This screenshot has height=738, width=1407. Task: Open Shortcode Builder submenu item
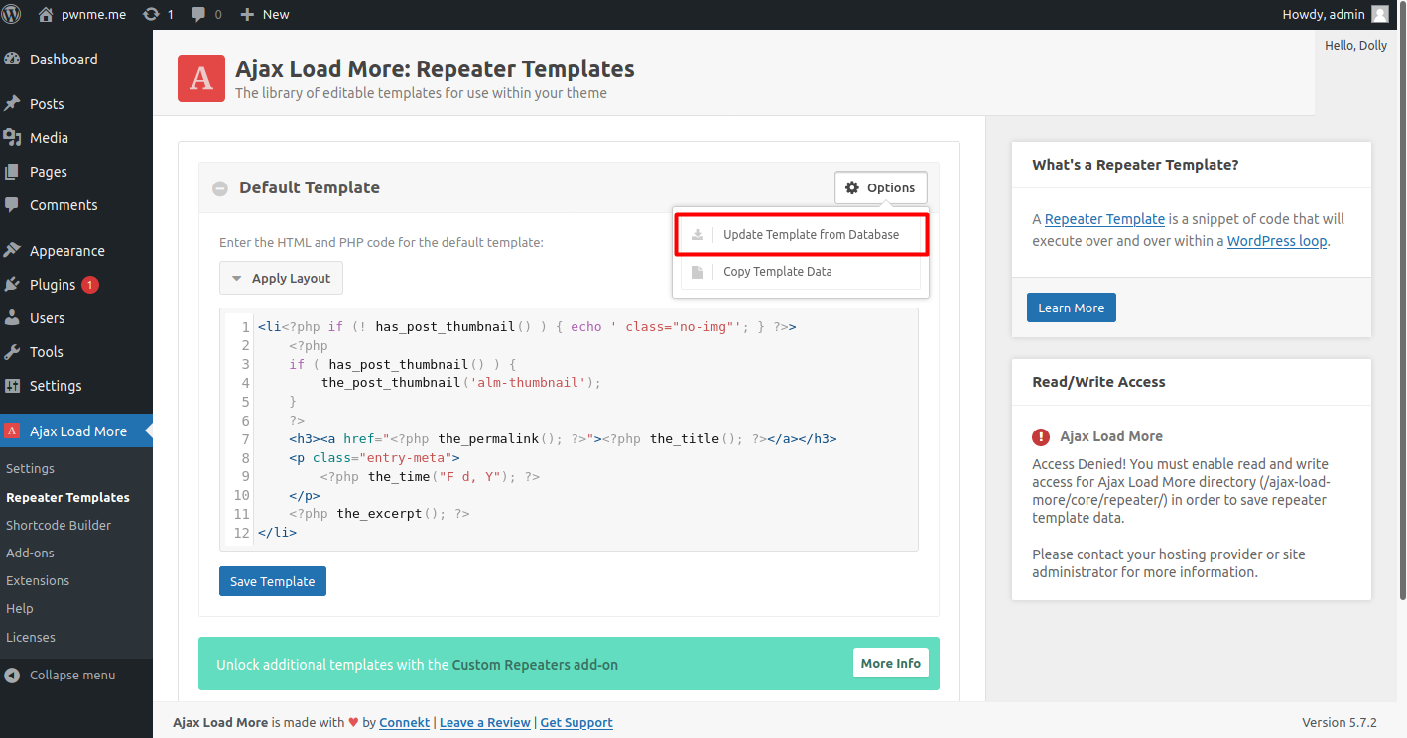[x=59, y=526]
